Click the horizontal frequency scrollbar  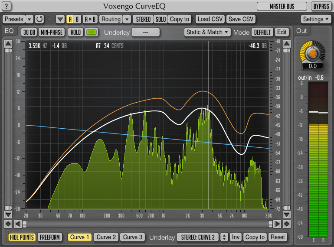(x=147, y=224)
